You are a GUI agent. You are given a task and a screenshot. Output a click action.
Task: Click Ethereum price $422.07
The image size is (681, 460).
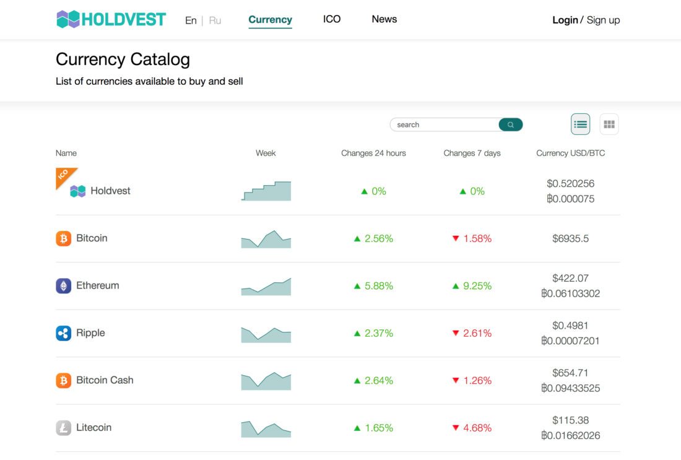[571, 278]
